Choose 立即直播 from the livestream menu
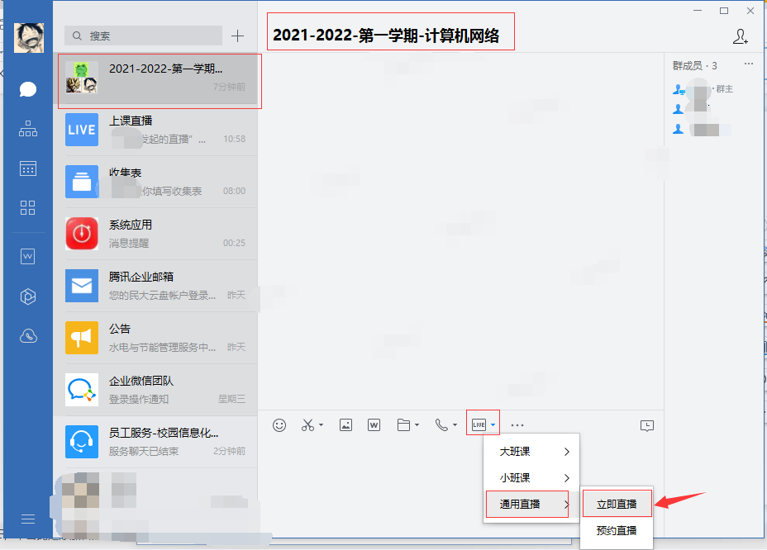 tap(617, 503)
